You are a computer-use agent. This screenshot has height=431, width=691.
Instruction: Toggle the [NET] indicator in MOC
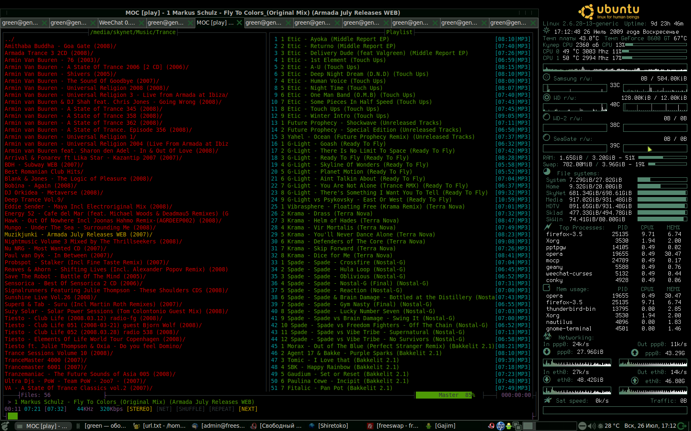click(164, 409)
